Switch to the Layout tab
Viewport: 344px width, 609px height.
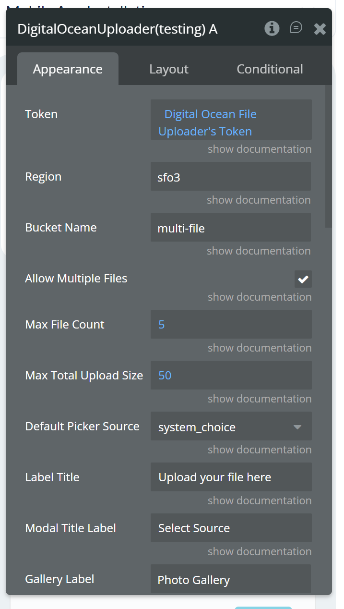[169, 69]
